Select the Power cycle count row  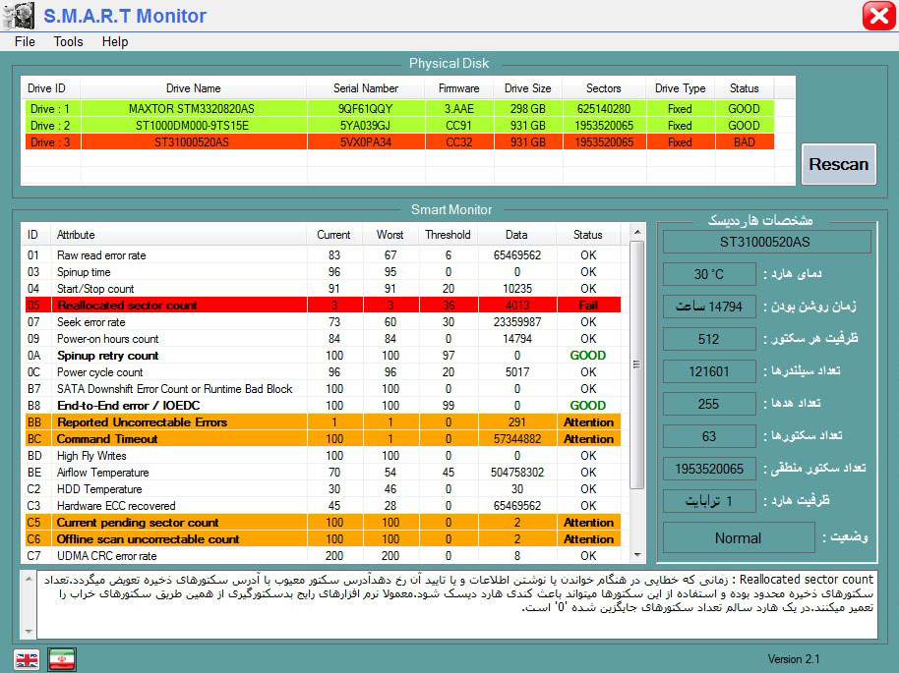323,372
